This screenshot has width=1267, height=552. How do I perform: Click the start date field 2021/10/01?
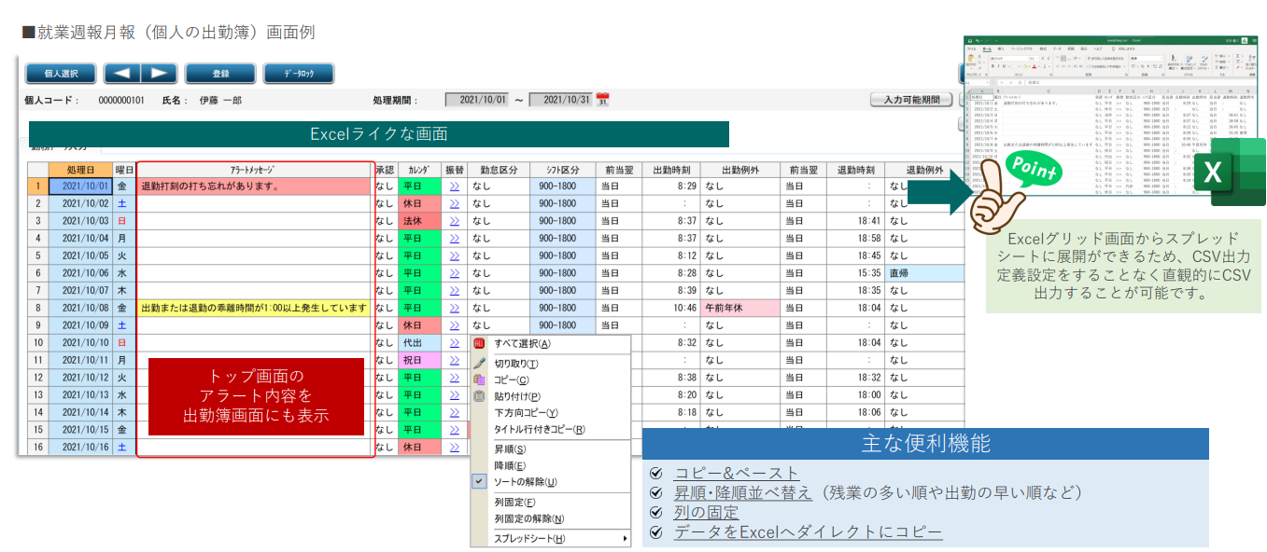[478, 100]
